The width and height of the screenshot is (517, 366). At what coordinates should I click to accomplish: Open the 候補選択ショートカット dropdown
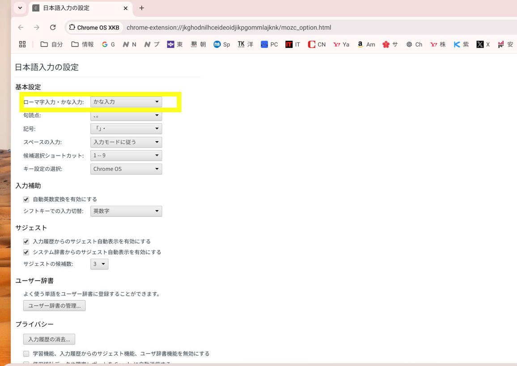[x=126, y=155]
